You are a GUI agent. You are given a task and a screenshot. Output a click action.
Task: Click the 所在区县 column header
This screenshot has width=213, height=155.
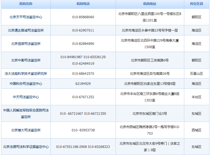tap(196, 4)
